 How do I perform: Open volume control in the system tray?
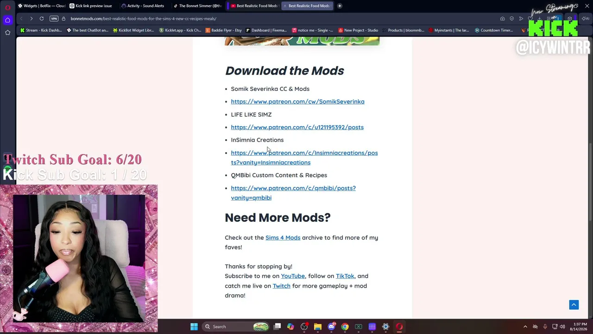click(x=562, y=327)
